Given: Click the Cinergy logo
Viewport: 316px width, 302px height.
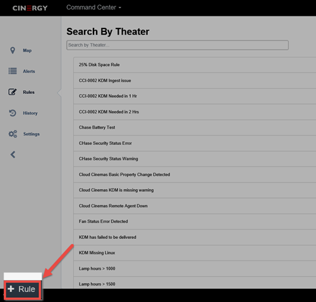Looking at the screenshot, I should click(30, 8).
